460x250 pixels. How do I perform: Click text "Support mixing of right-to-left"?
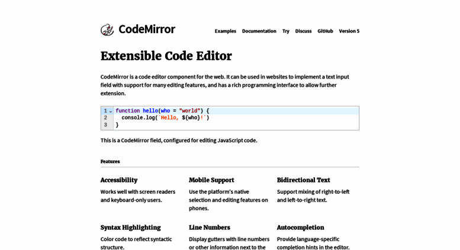(313, 191)
